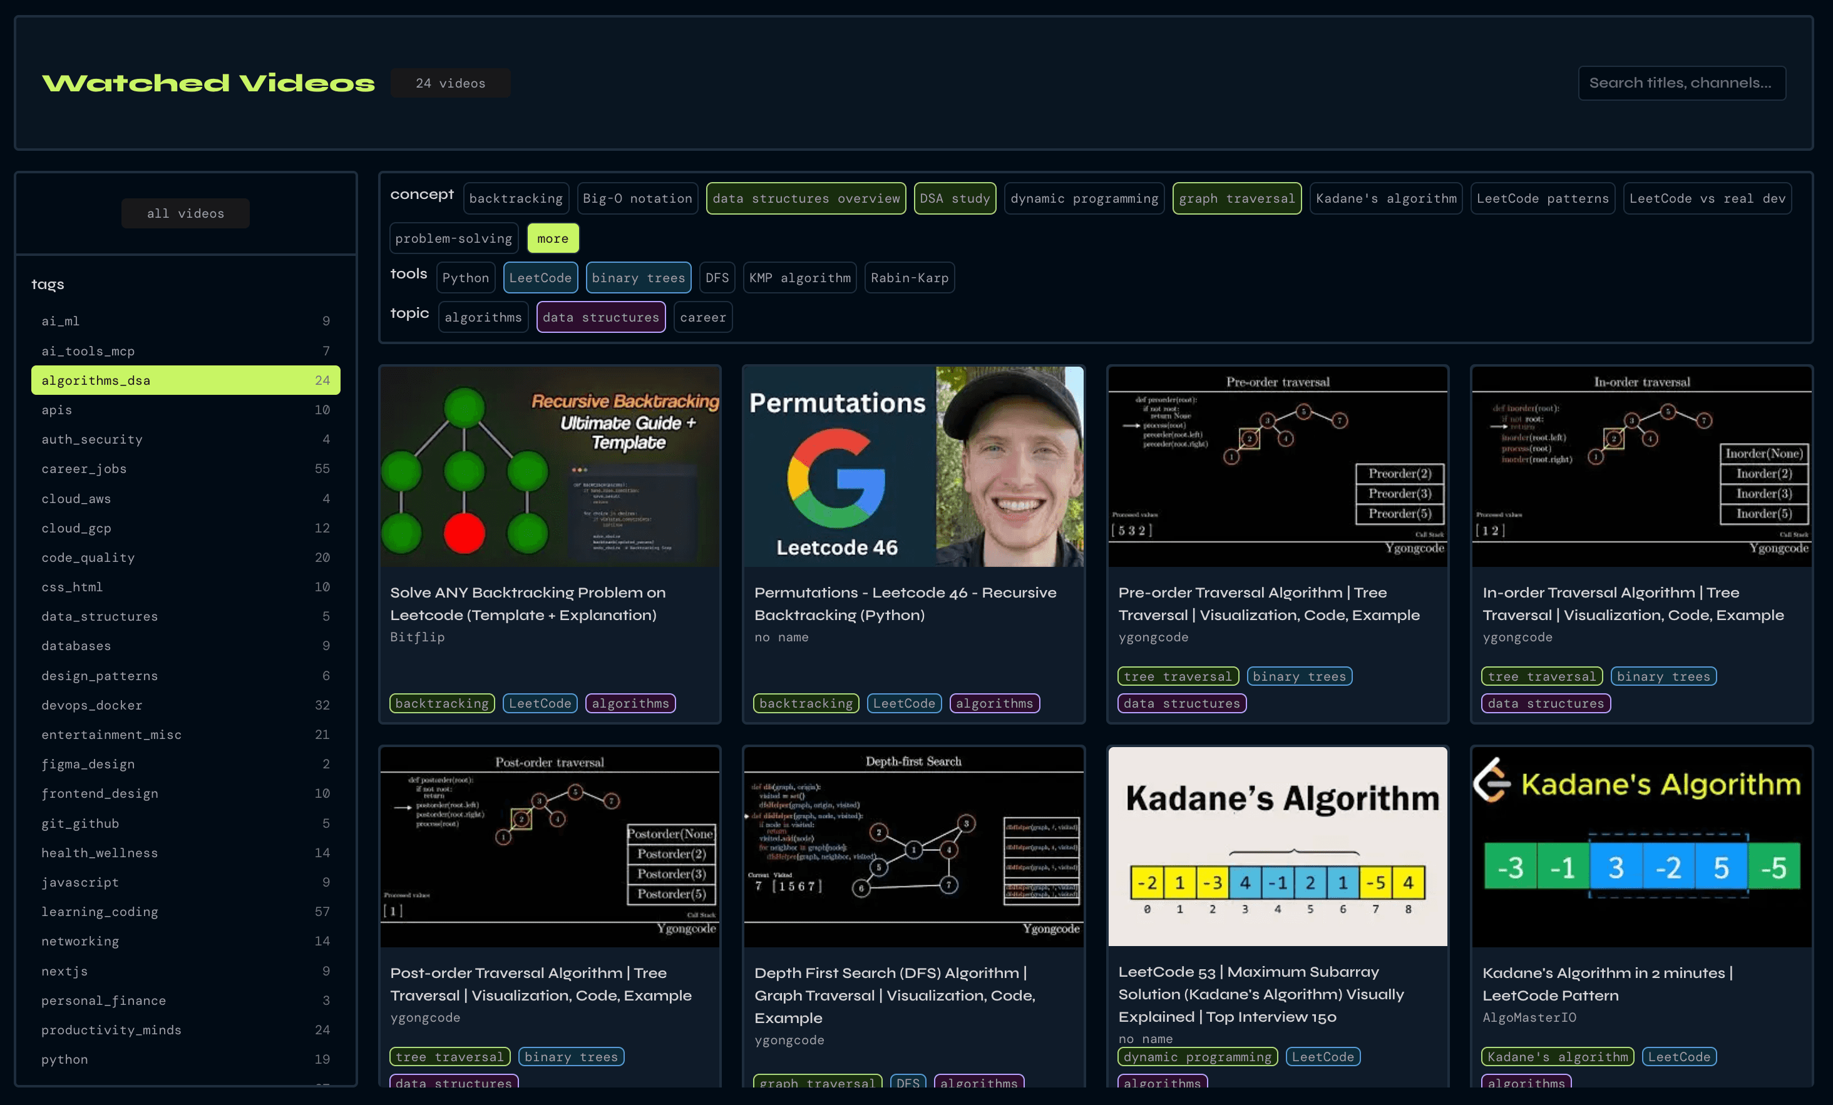Select the 'entertainment_misc' tag
The width and height of the screenshot is (1833, 1105).
tap(185, 735)
